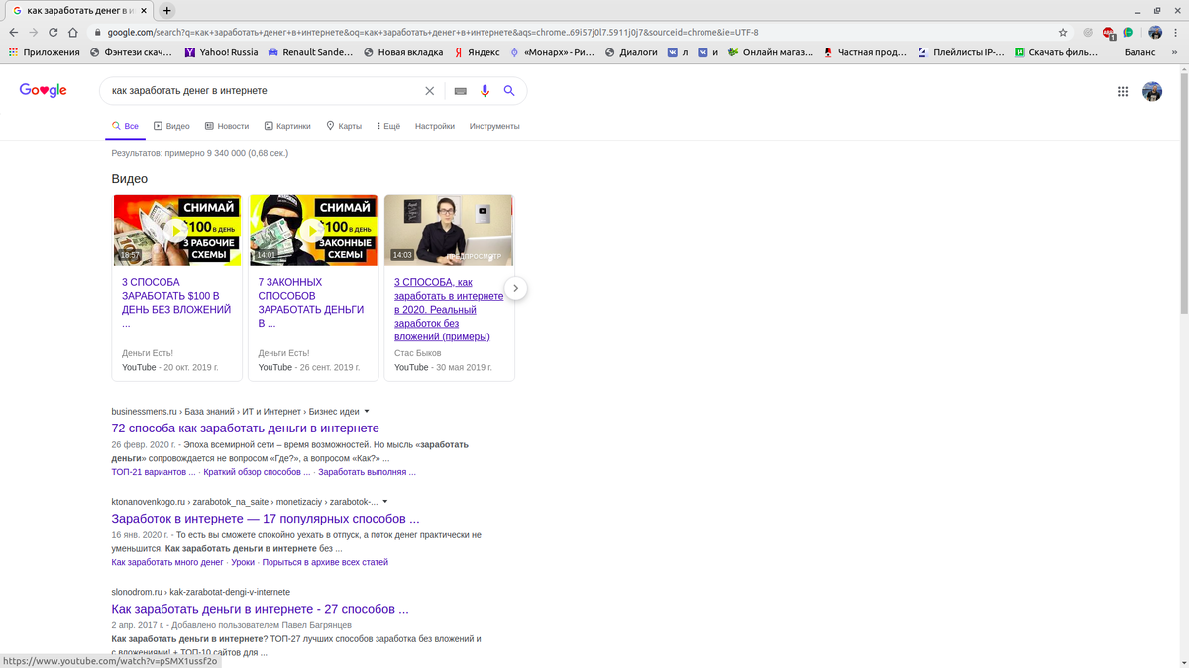Viewport: 1189px width, 668px height.
Task: Open a new browser tab
Action: 166,10
